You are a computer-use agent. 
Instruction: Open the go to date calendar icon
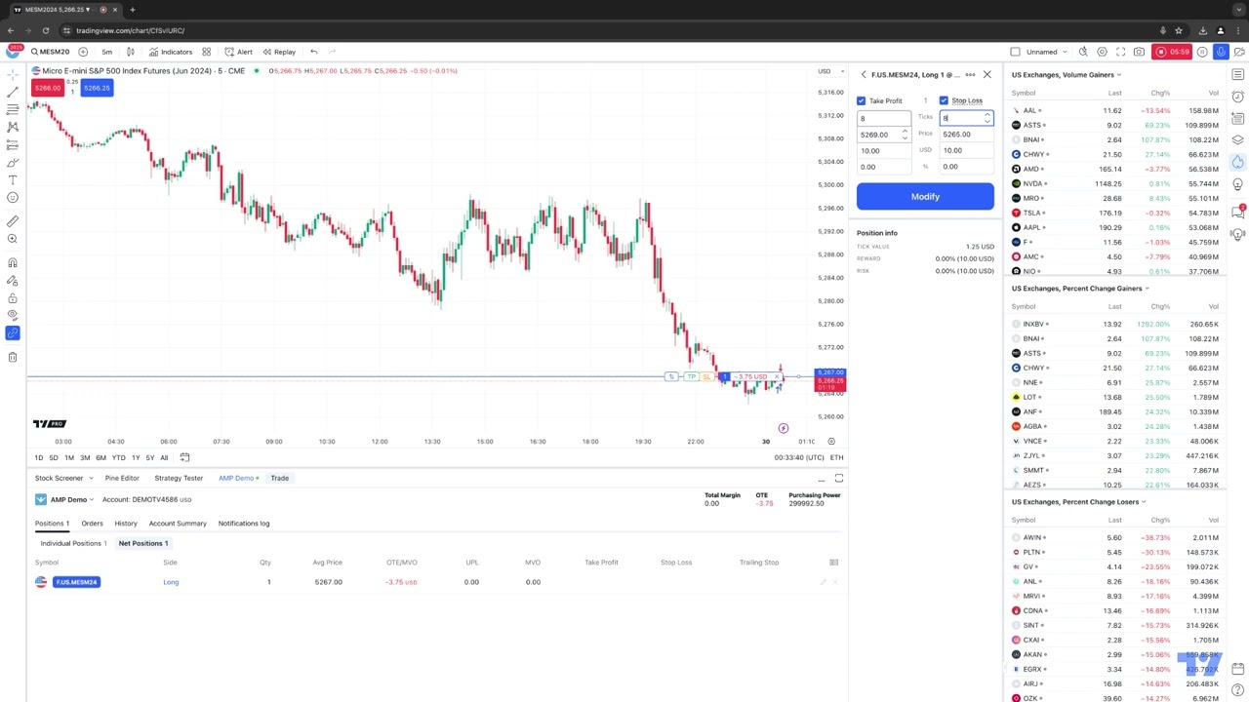click(184, 457)
